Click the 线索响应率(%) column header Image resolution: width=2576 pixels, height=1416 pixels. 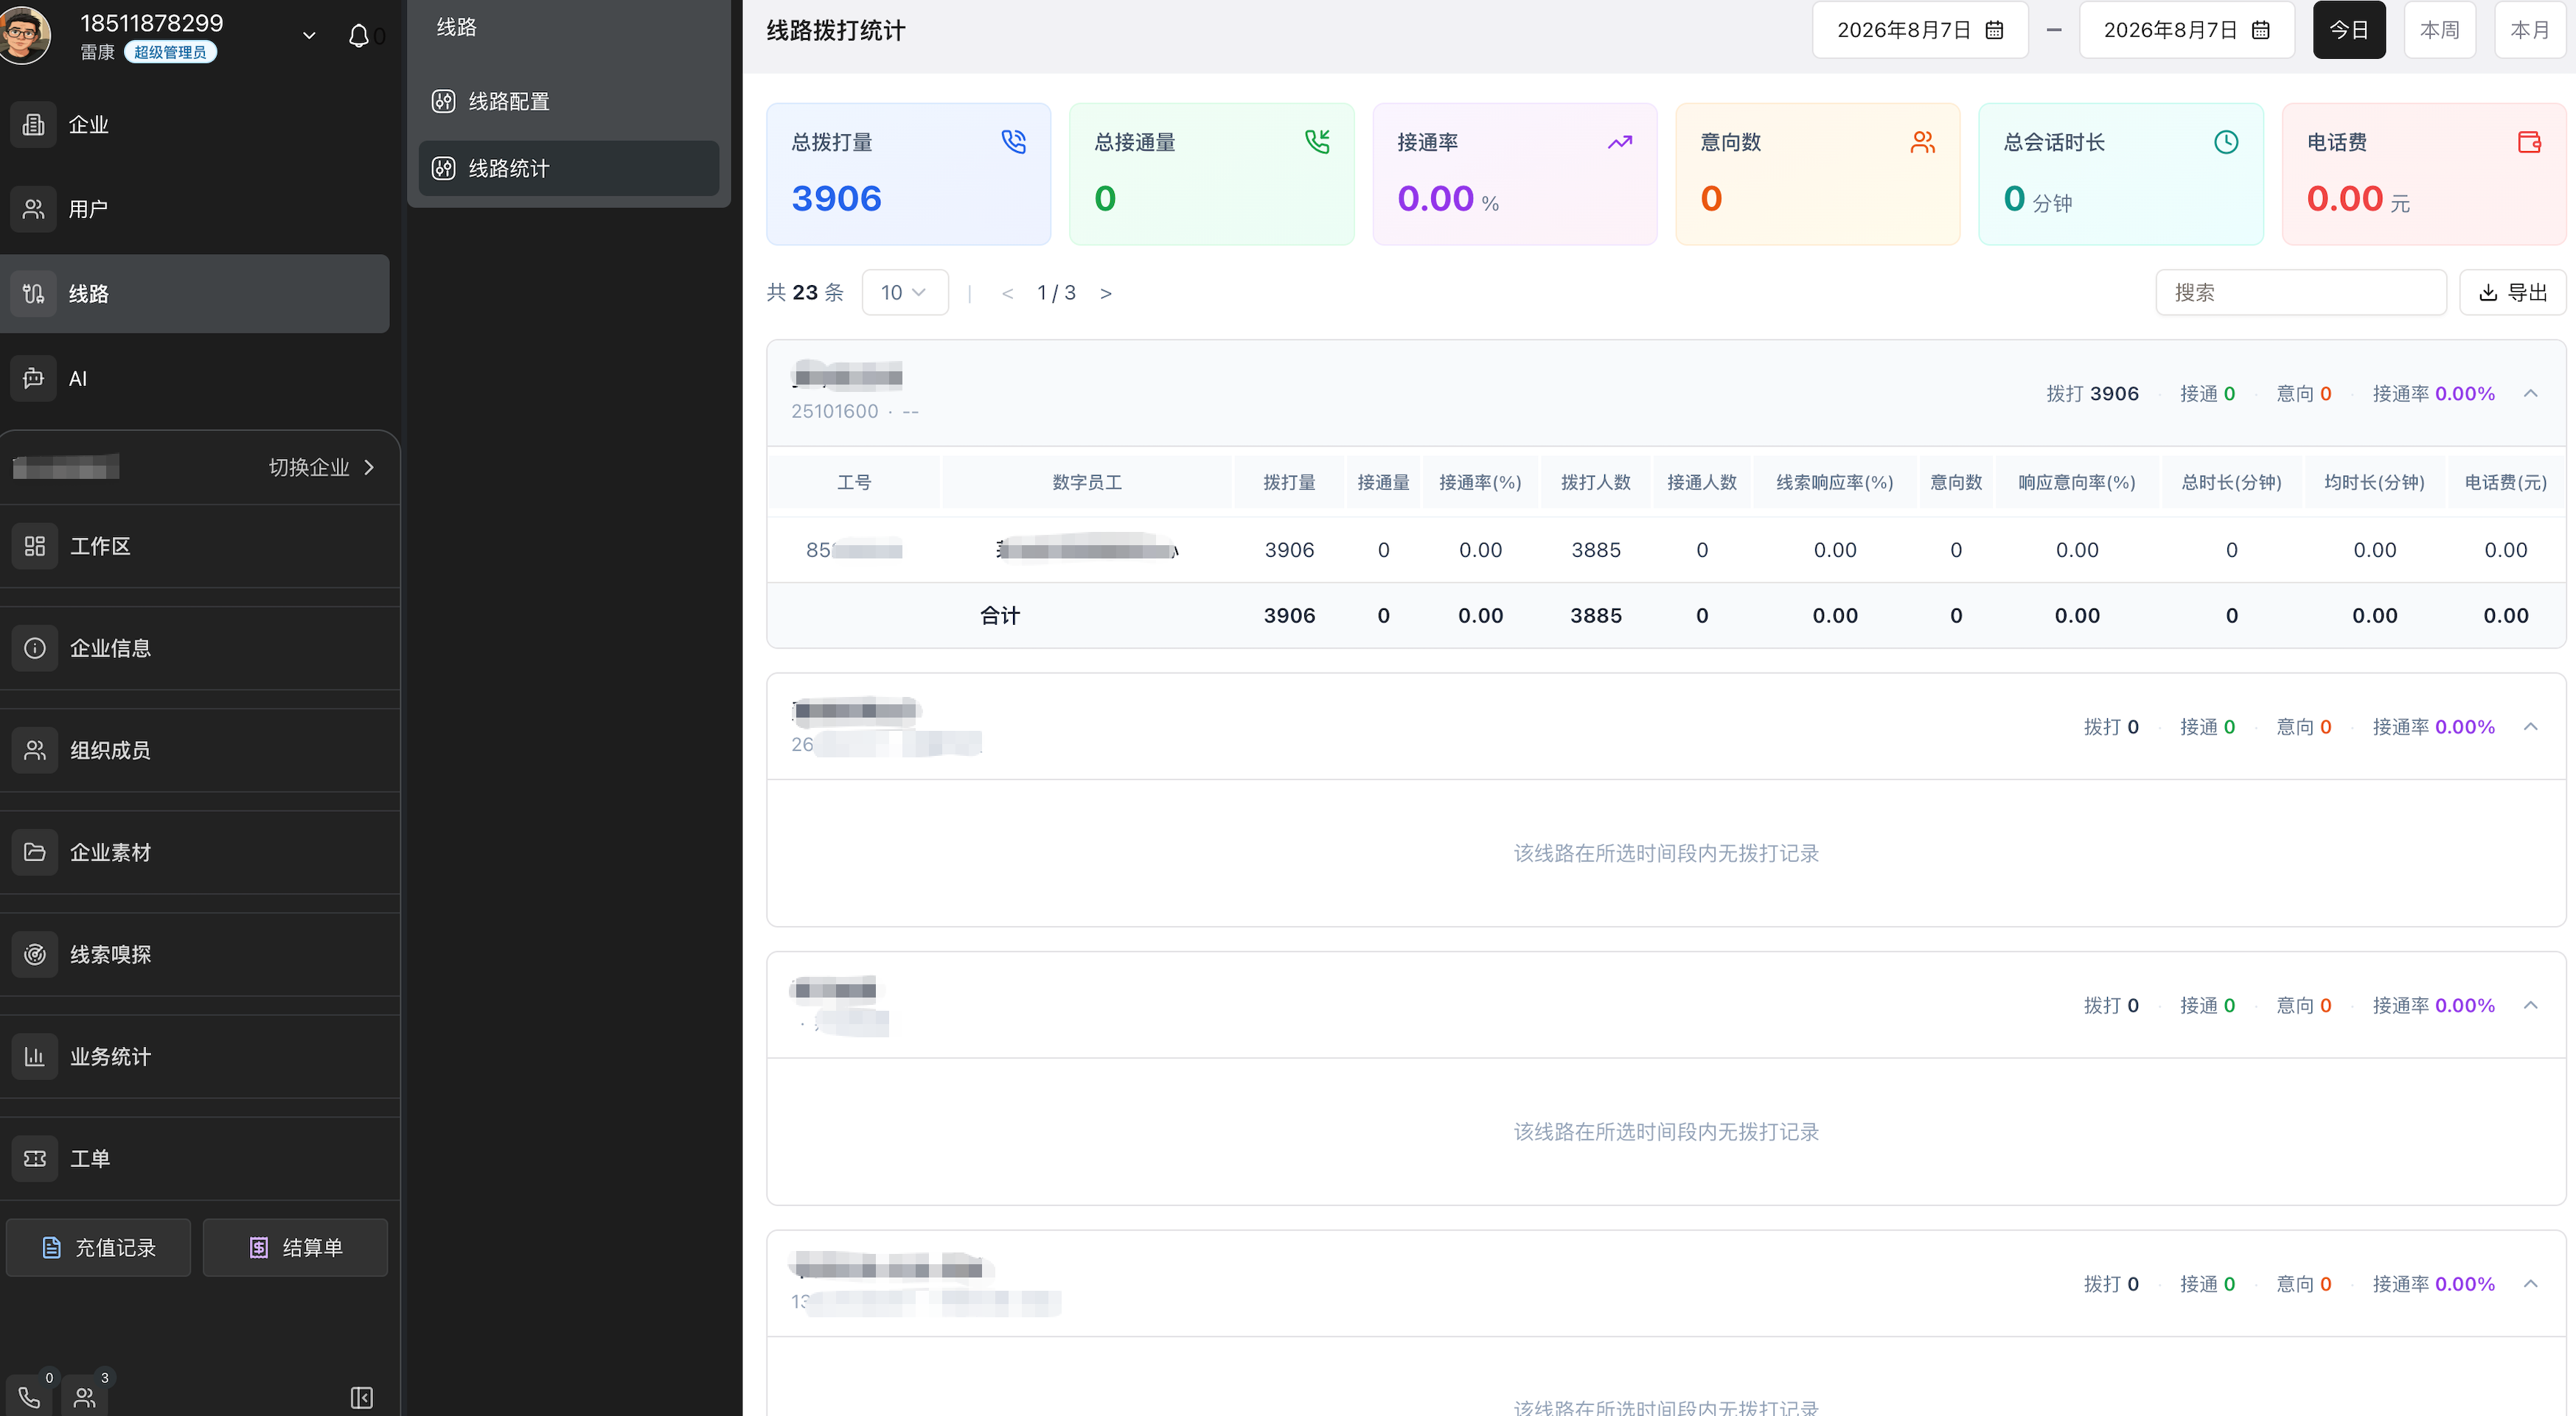[x=1834, y=482]
